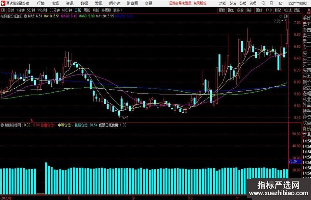Screen dimensions: 311x200
Task: Open the 选项 menu
Action: coord(253,3)
